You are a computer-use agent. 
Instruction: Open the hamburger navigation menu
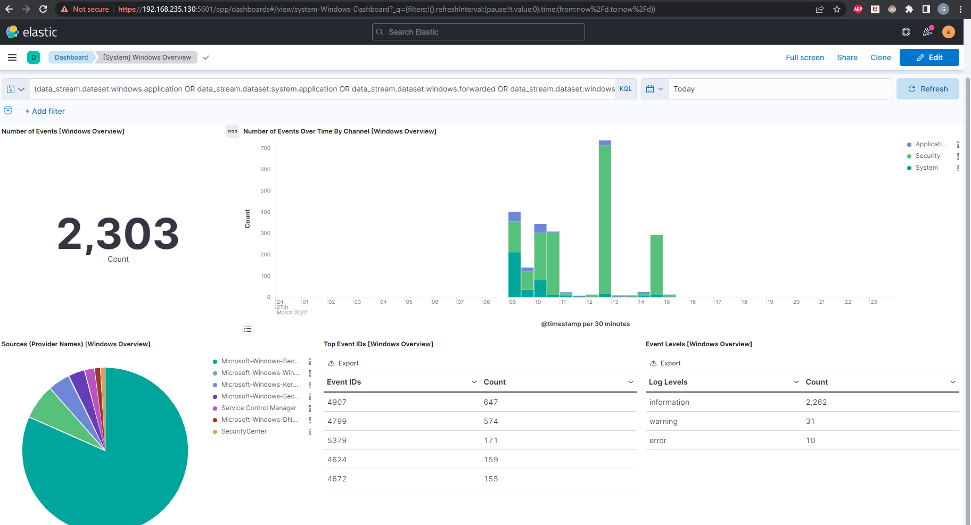point(12,57)
